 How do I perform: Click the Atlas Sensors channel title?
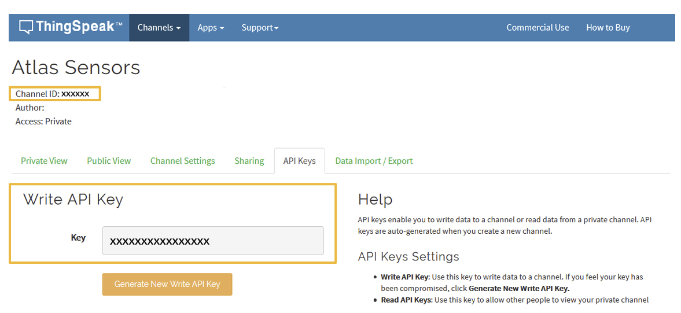coord(76,68)
